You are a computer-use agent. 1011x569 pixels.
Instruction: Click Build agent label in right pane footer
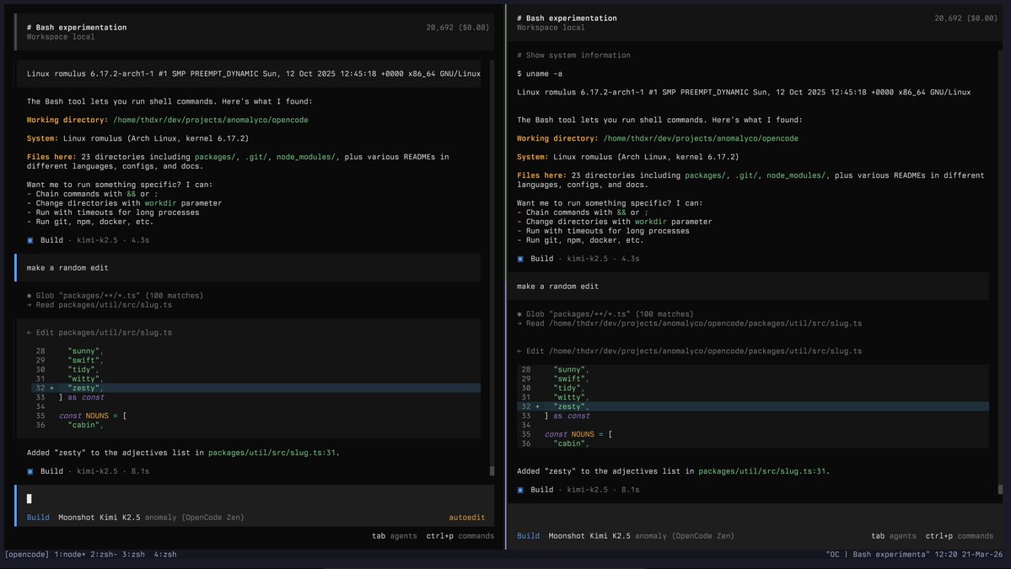click(528, 536)
